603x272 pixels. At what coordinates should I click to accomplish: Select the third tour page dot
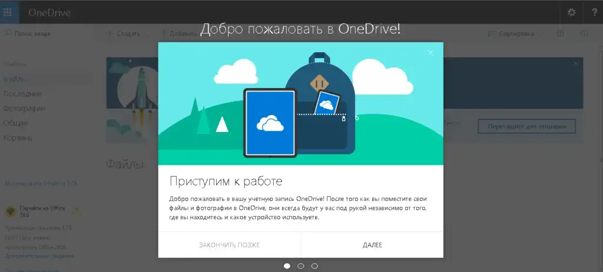[314, 266]
